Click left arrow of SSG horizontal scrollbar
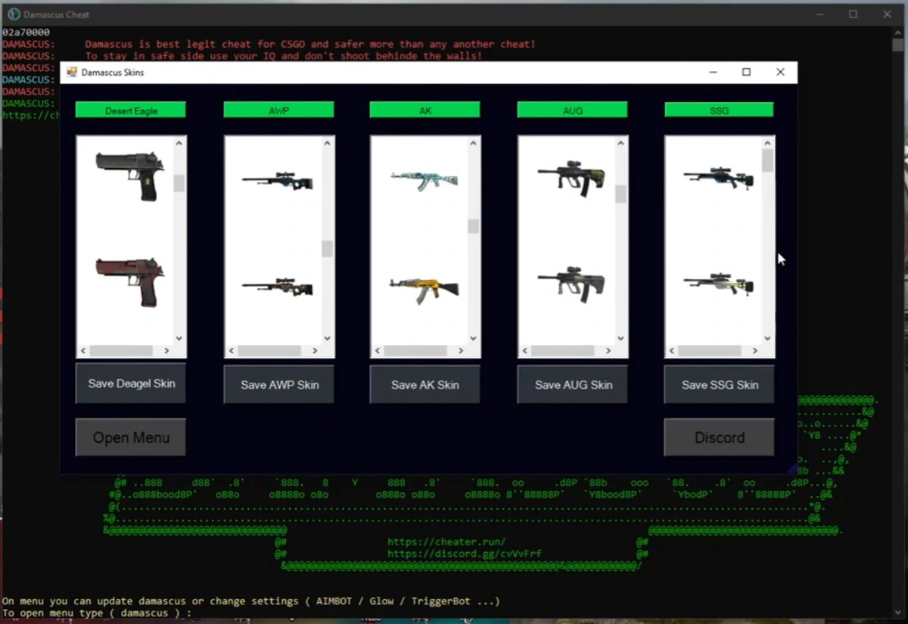Image resolution: width=908 pixels, height=624 pixels. coord(673,351)
